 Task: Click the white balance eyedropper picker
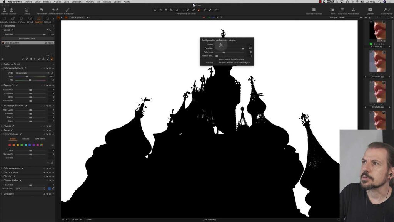[x=52, y=73]
